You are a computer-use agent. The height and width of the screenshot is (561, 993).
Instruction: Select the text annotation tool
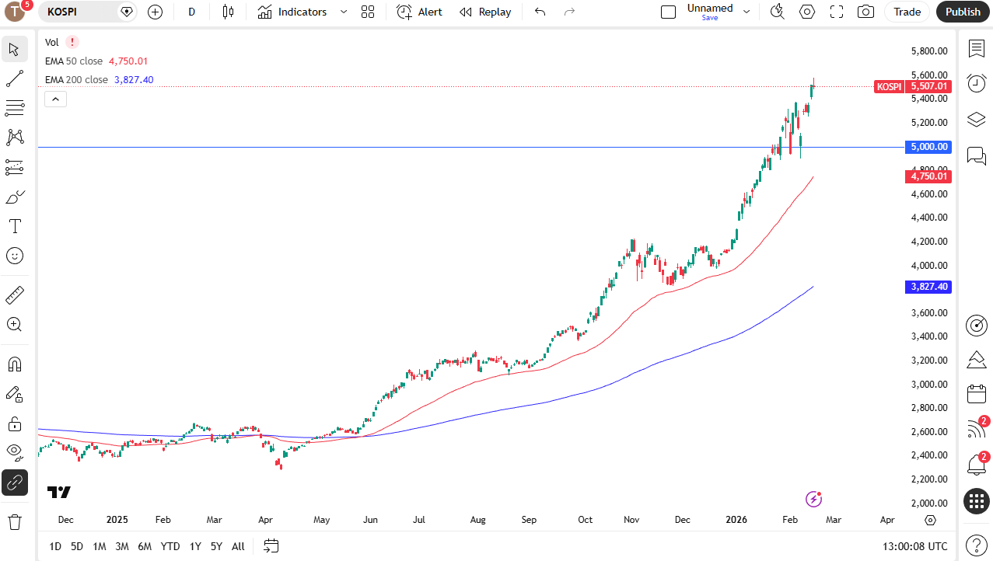tap(14, 226)
